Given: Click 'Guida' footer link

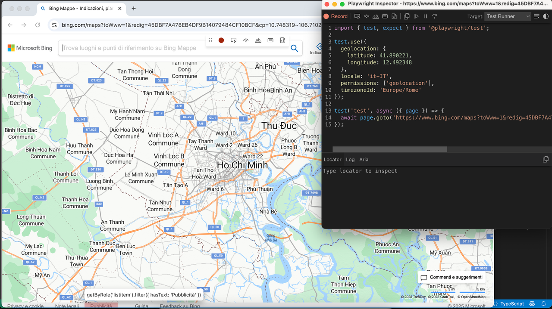Looking at the screenshot, I should pos(141,306).
